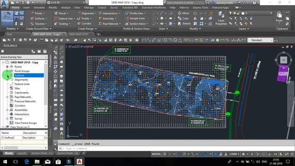Image resolution: width=295 pixels, height=166 pixels.
Task: Toggle MODEL space button in status bar
Action: click(156, 154)
